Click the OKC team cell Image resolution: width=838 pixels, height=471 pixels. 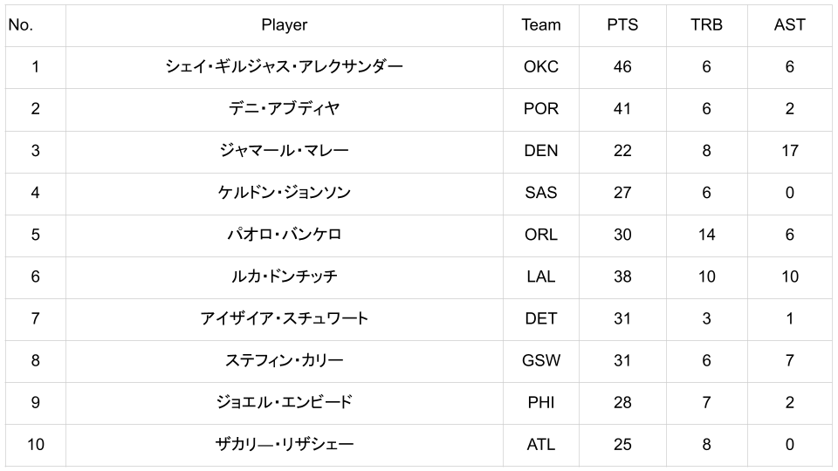pyautogui.click(x=541, y=67)
